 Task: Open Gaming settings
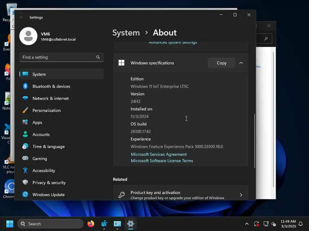[62, 159]
